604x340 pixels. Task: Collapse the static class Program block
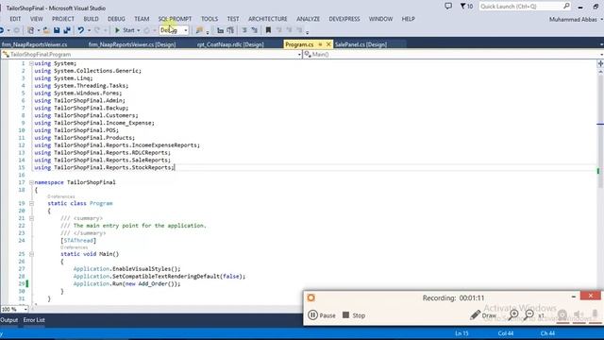click(x=31, y=203)
